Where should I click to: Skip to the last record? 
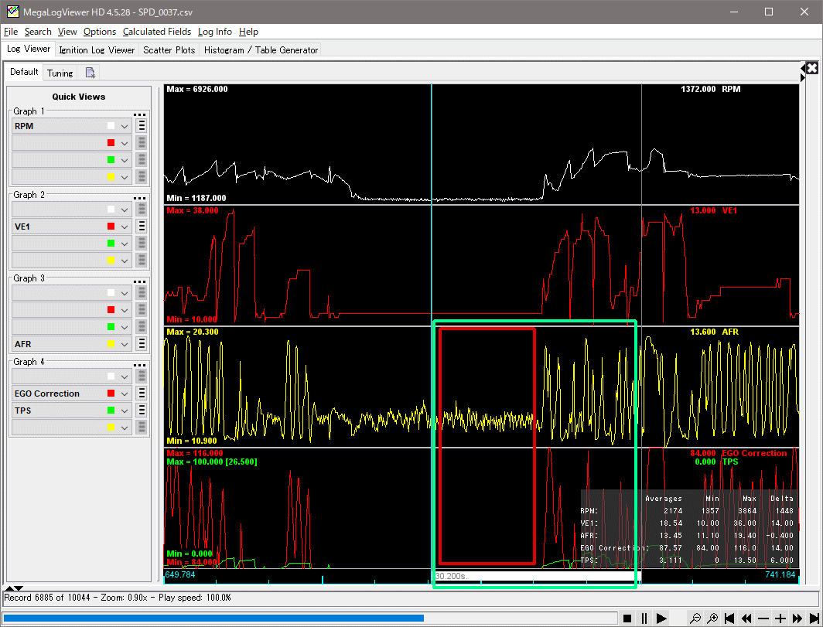[814, 618]
